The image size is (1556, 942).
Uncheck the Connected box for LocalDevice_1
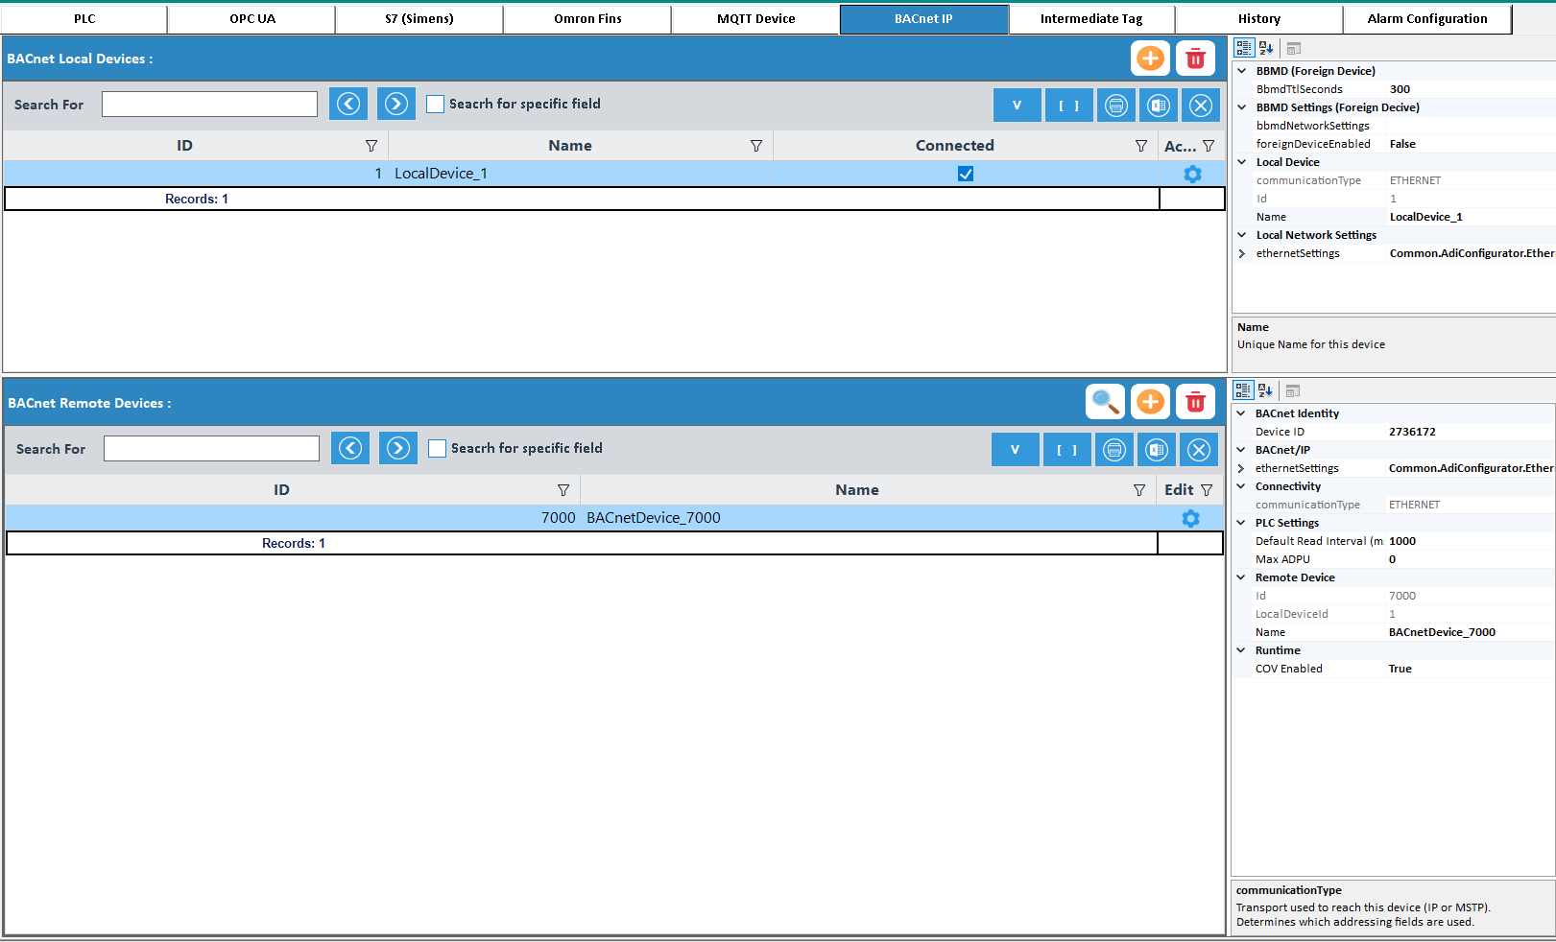click(966, 174)
